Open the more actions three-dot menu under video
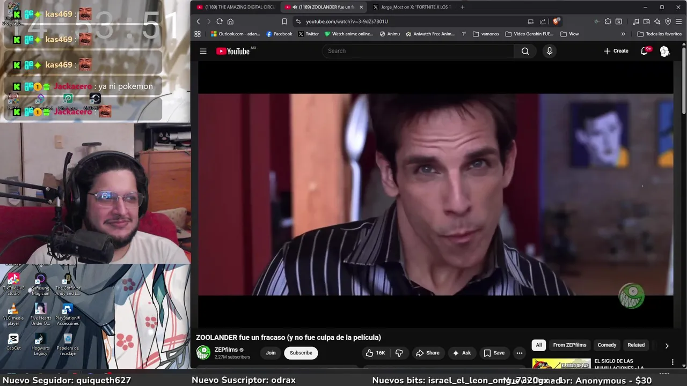The image size is (687, 386). 519,353
